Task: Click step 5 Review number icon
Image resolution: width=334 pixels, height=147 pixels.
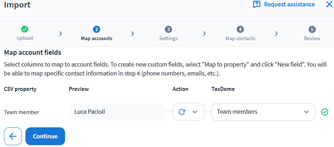Action: coord(312,29)
